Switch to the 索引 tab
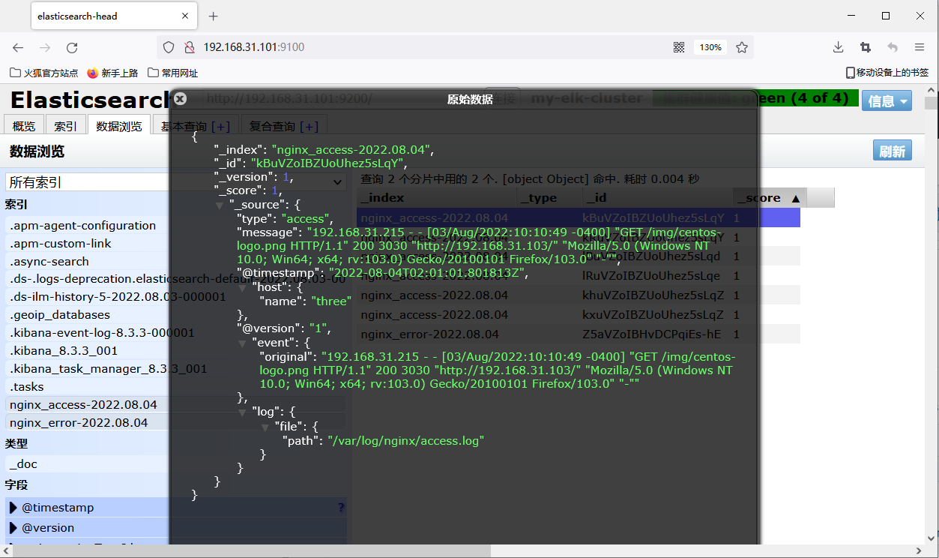 (x=65, y=126)
